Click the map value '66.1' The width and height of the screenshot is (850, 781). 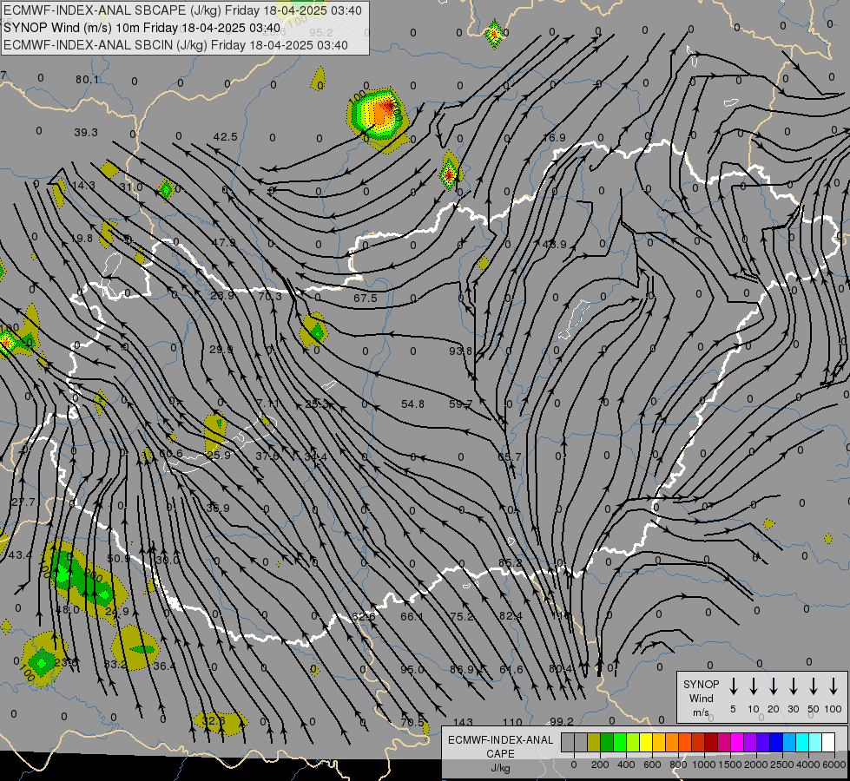point(412,616)
